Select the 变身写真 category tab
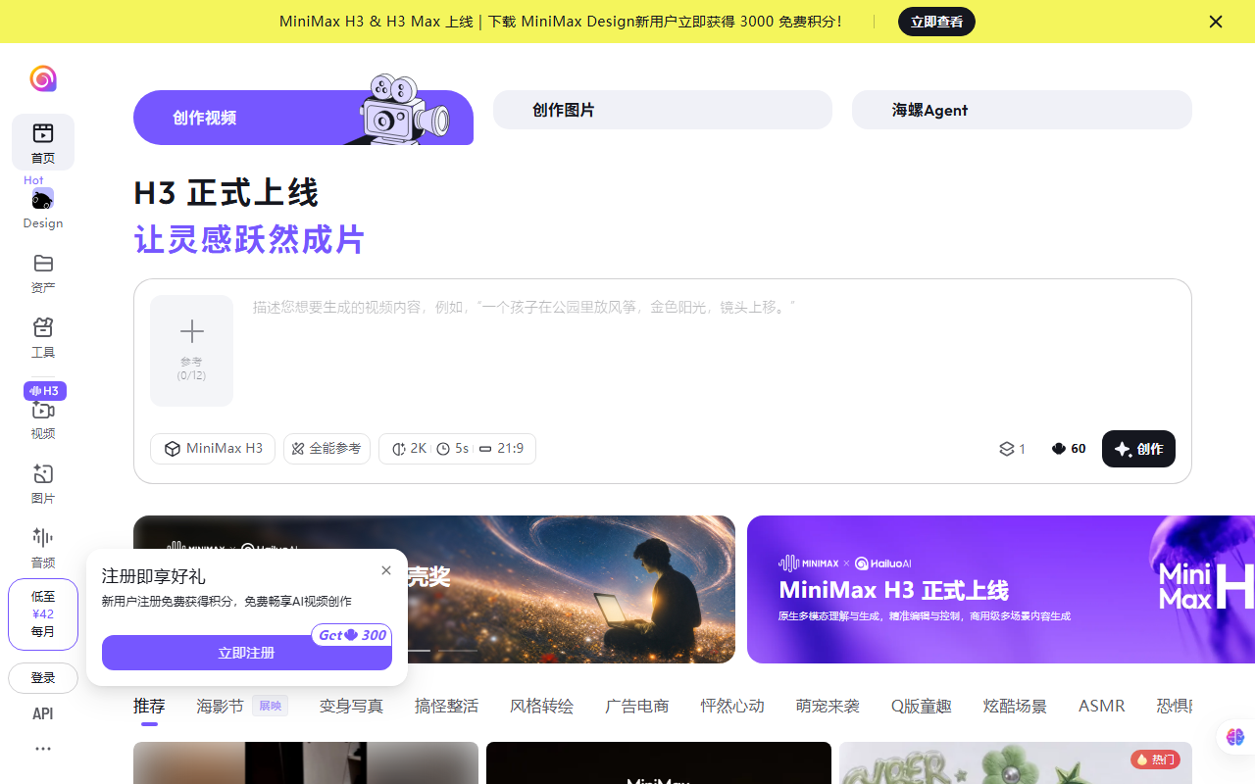 351,706
